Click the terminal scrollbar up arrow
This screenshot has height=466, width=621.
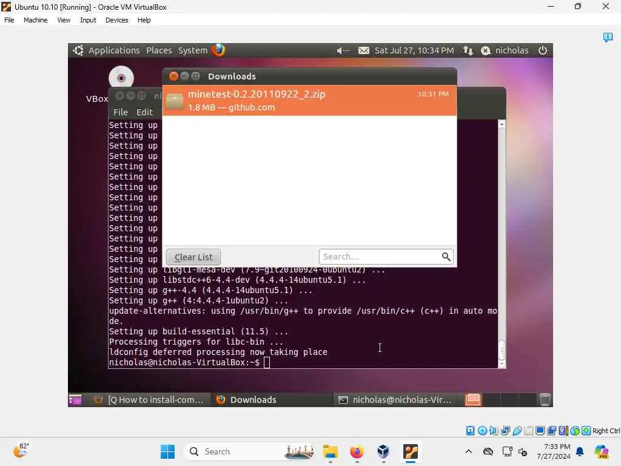coord(502,124)
